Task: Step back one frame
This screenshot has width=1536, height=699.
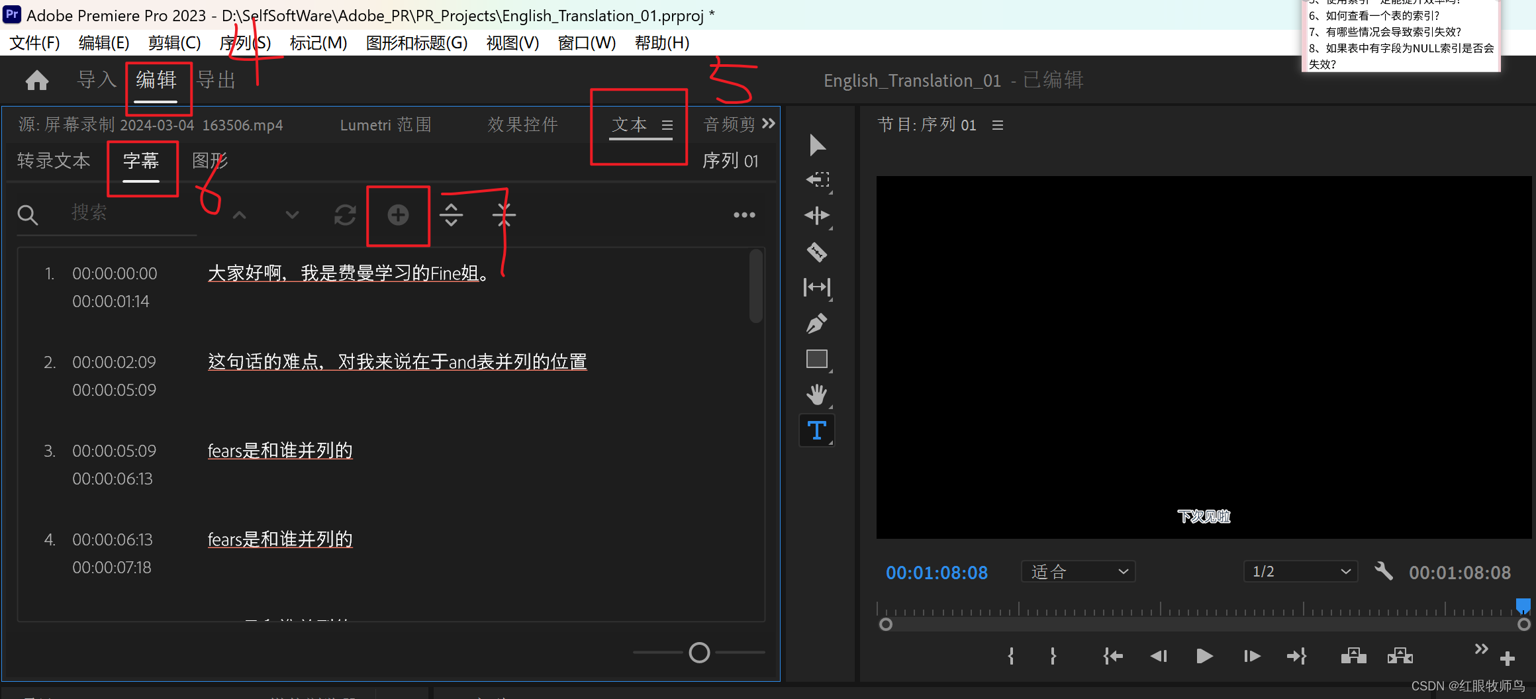Action: pos(1159,656)
